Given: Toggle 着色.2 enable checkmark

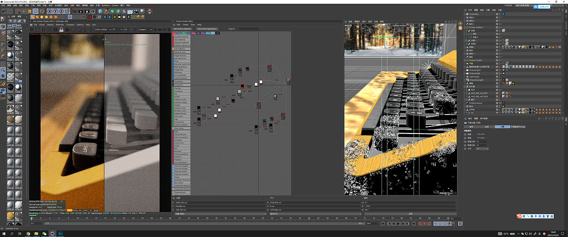Looking at the screenshot, I should [x=501, y=17].
